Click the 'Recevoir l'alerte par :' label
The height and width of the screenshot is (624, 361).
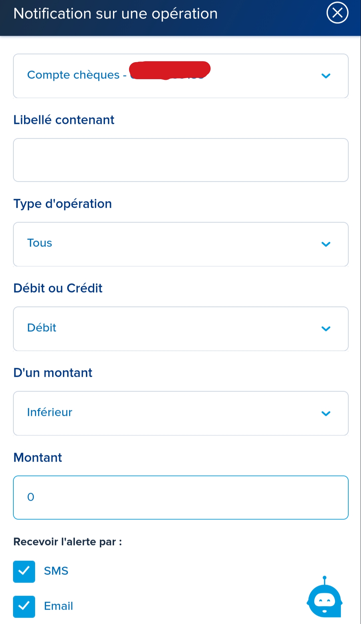coord(68,541)
